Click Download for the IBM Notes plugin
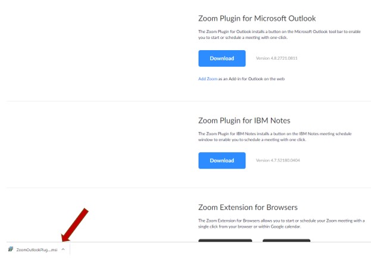 pos(222,161)
